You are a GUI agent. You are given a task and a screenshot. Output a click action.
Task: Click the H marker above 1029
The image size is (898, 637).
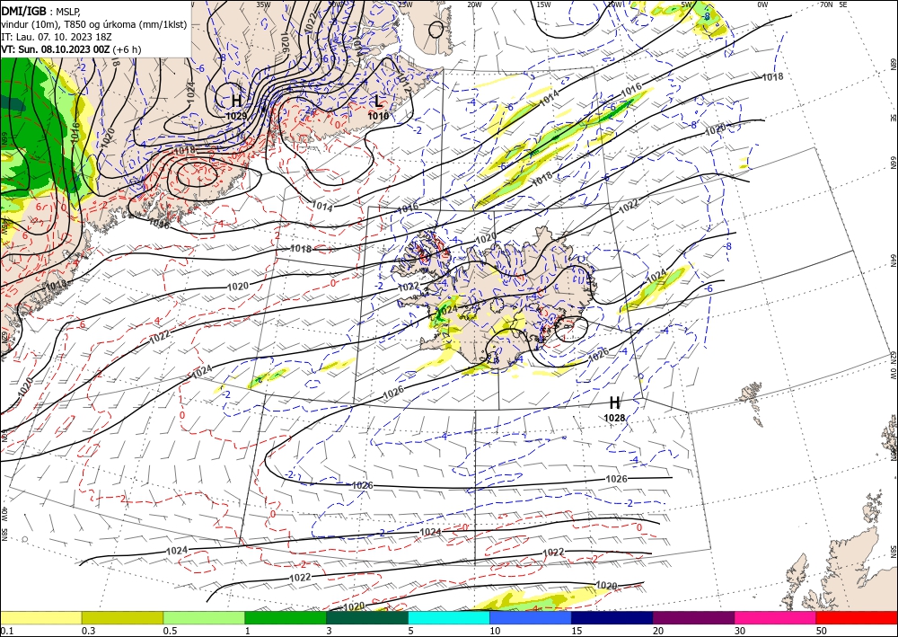pos(236,101)
